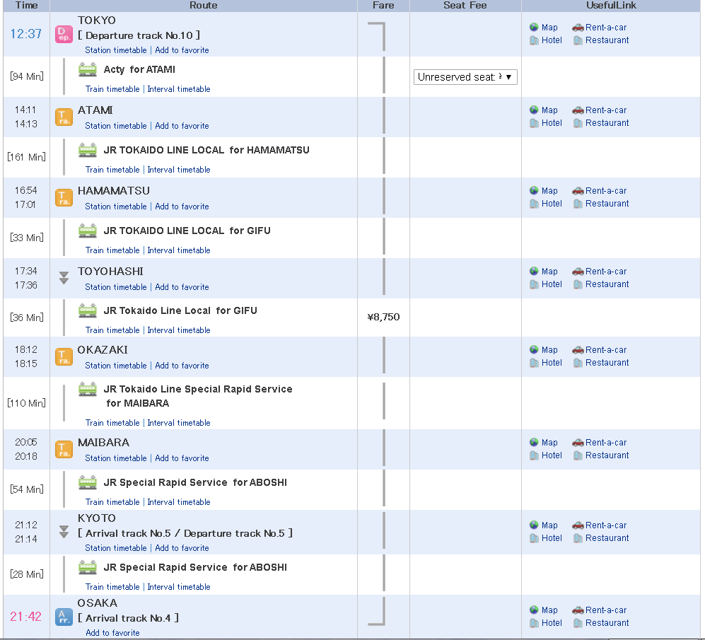Screen dimensions: 705x640
Task: Open the Restaurant link for OSAKA
Action: coord(607,623)
